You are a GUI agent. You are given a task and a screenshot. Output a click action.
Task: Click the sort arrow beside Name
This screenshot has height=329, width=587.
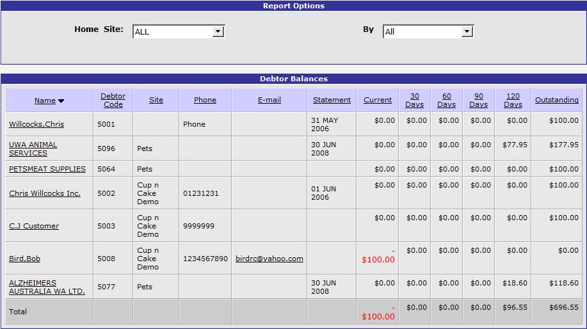pyautogui.click(x=61, y=101)
